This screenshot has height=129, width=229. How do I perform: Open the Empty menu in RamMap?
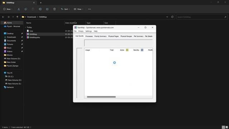(x=81, y=31)
